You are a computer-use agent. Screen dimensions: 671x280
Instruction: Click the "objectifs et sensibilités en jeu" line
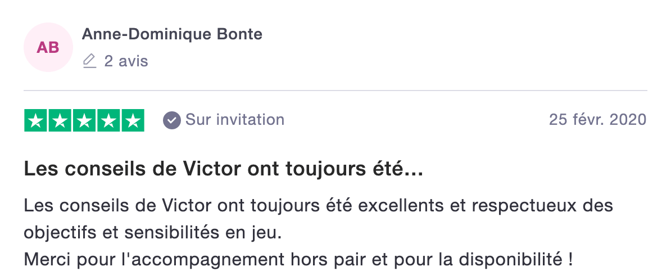pos(153,233)
